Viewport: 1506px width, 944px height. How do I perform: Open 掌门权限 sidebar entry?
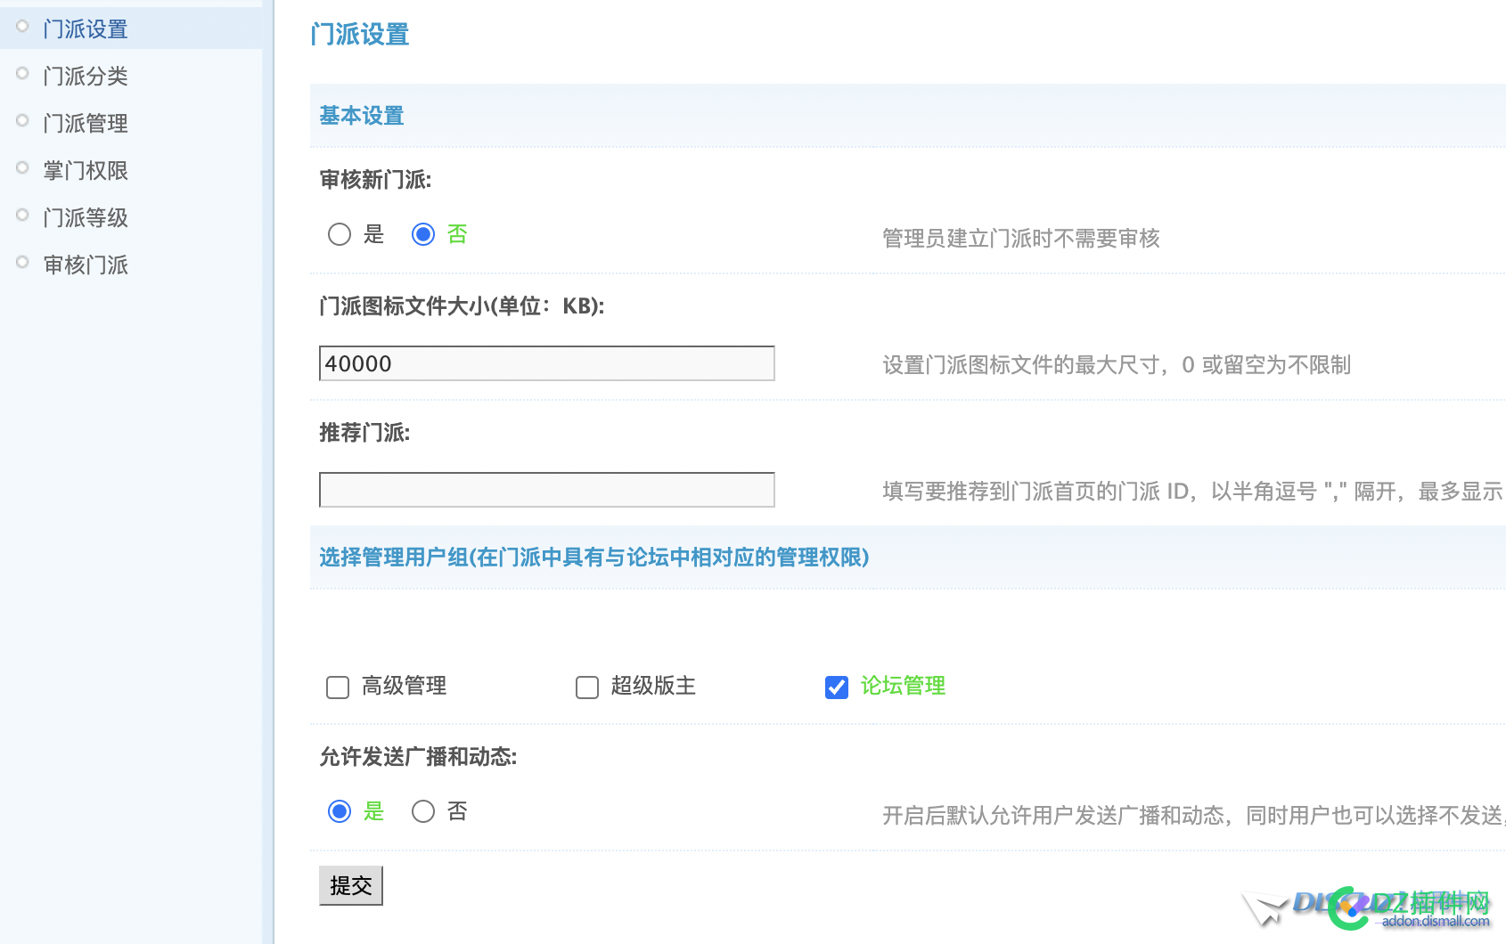86,170
